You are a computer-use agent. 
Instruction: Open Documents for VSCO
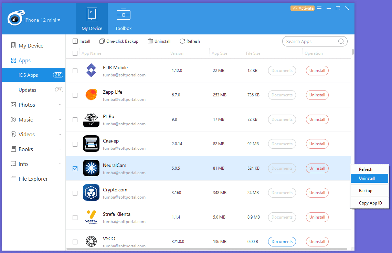pyautogui.click(x=282, y=242)
